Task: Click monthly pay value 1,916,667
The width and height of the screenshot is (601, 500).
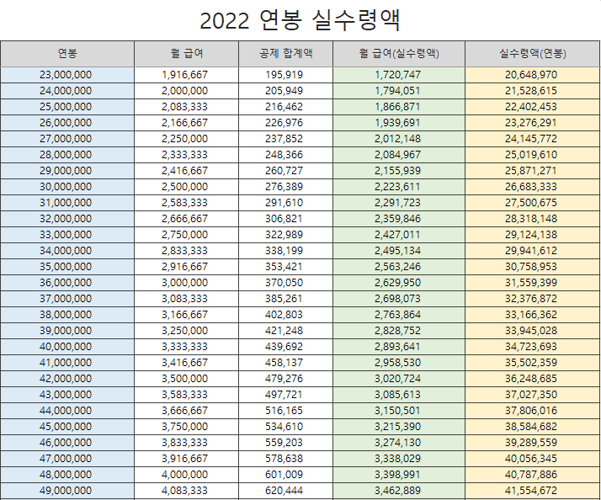Action: pyautogui.click(x=184, y=75)
